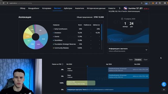Click the STRK 10.00B total supply value
Screen dimensions: 168x94
point(99,17)
